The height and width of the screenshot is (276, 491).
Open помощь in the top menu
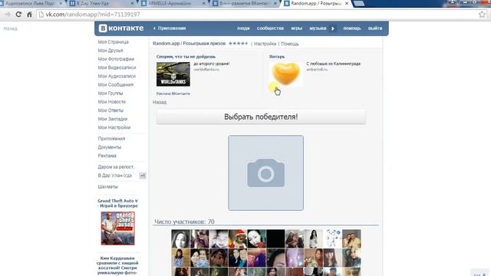click(x=352, y=28)
